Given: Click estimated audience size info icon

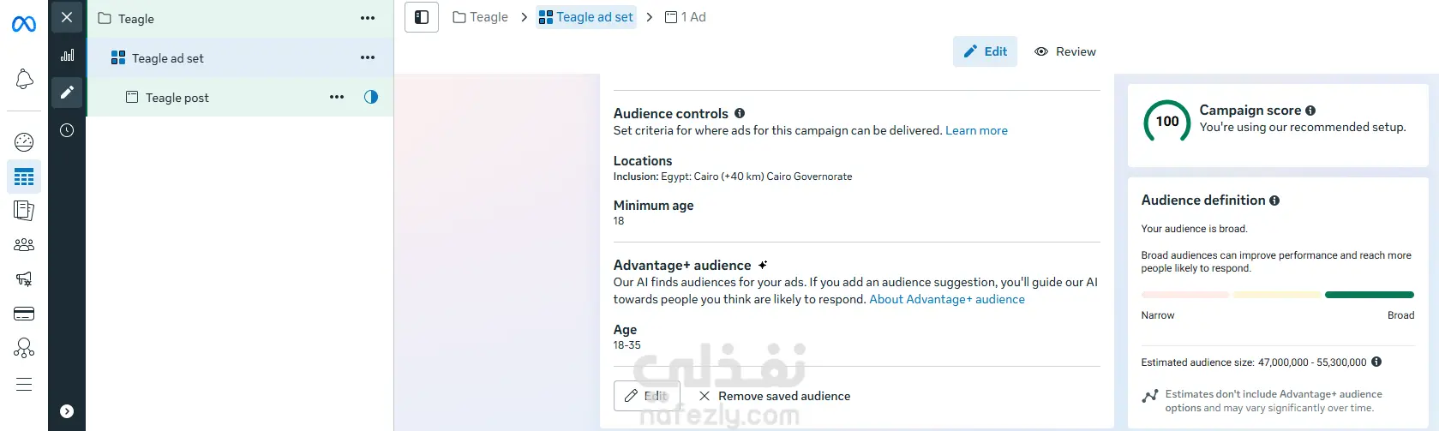Looking at the screenshot, I should click(1376, 362).
